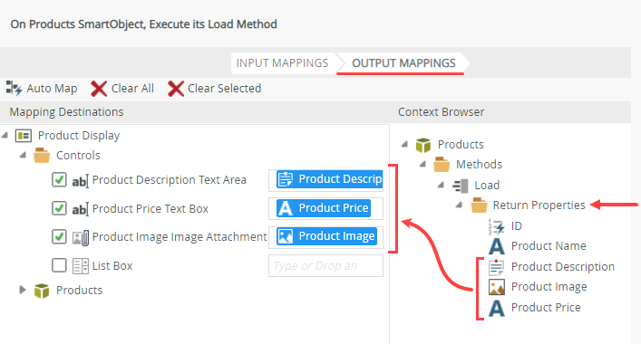Screen dimensions: 641x344
Task: Collapse the Product Display tree node
Action: click(5, 135)
